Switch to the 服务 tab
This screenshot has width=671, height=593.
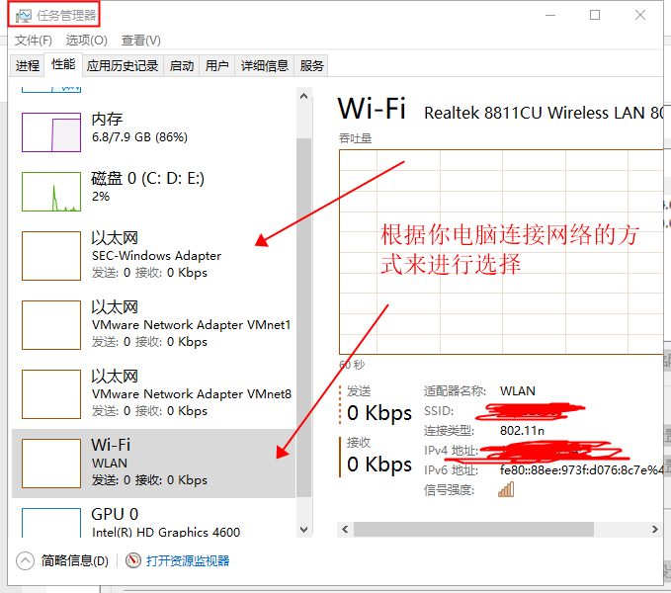coord(311,66)
